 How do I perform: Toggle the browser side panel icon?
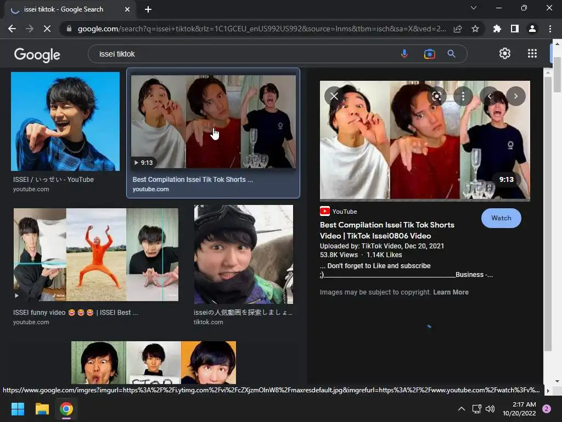click(515, 29)
